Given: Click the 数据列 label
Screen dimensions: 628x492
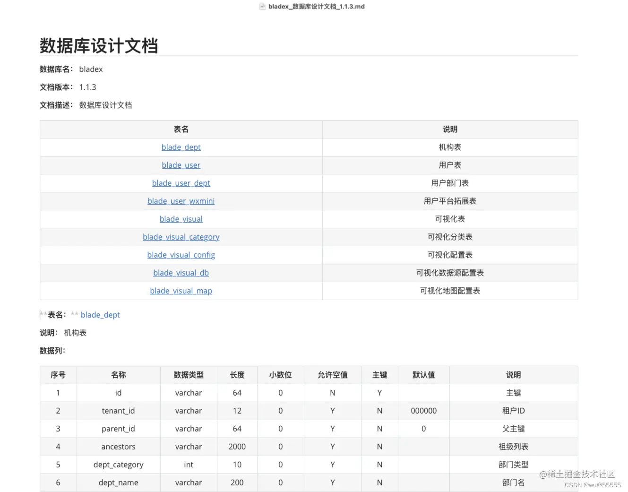Looking at the screenshot, I should [52, 351].
